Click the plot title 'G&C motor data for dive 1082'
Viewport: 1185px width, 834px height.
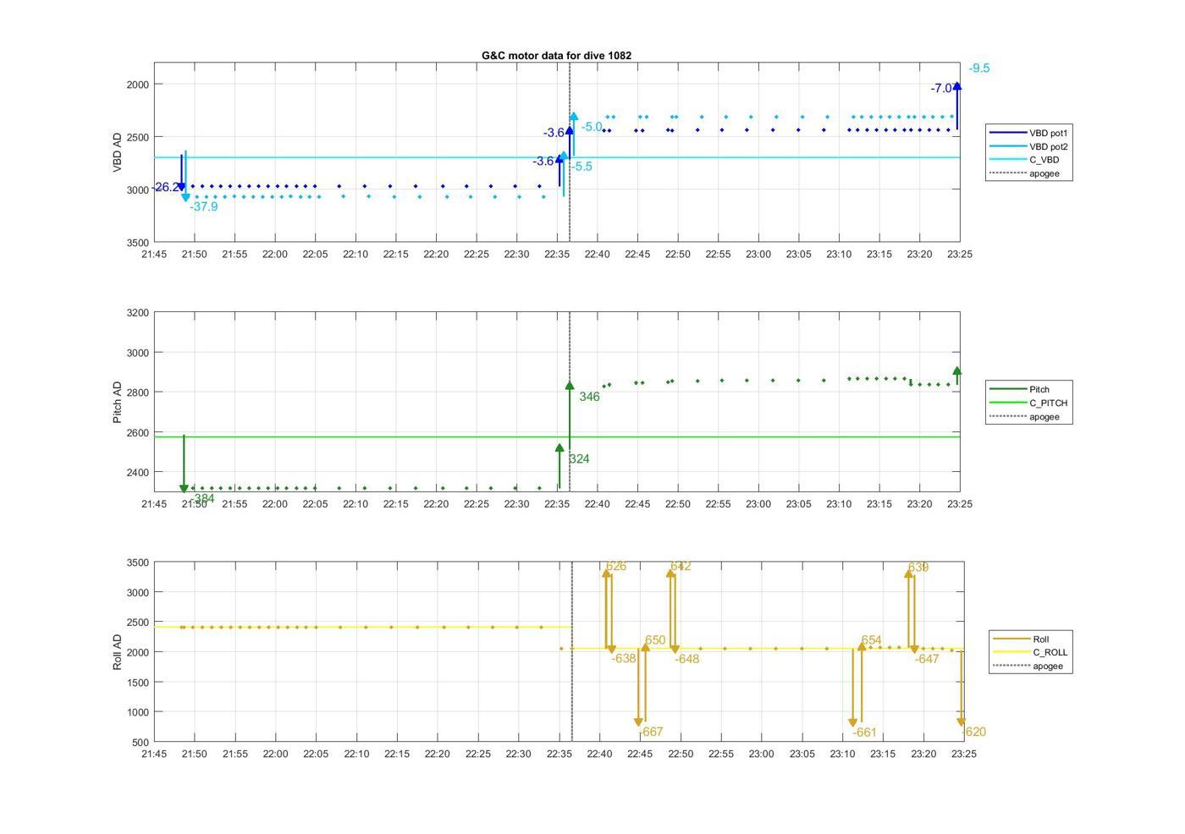(556, 55)
